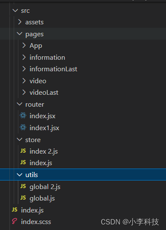
Task: Click the JS icon of root index.js
Action: pos(14,210)
